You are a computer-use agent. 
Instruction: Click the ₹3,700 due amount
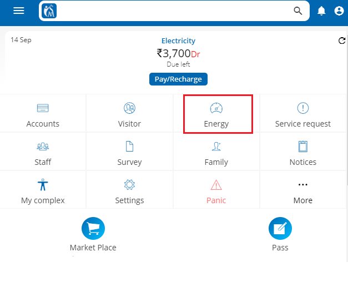coord(174,53)
